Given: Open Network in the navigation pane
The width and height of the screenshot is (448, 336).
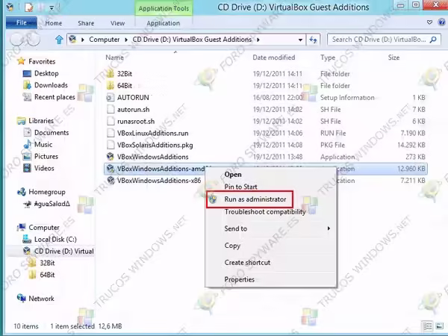Looking at the screenshot, I should (41, 299).
